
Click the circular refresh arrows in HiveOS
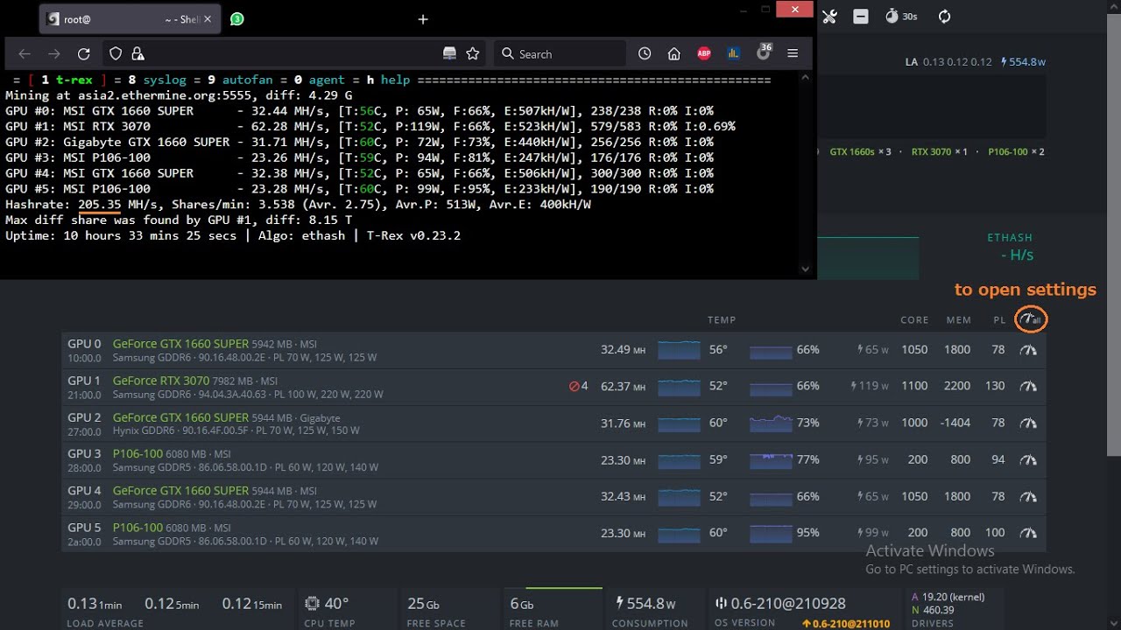(944, 17)
